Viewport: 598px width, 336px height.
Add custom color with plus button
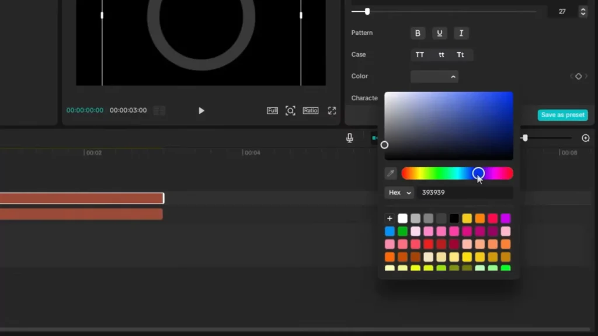tap(390, 218)
